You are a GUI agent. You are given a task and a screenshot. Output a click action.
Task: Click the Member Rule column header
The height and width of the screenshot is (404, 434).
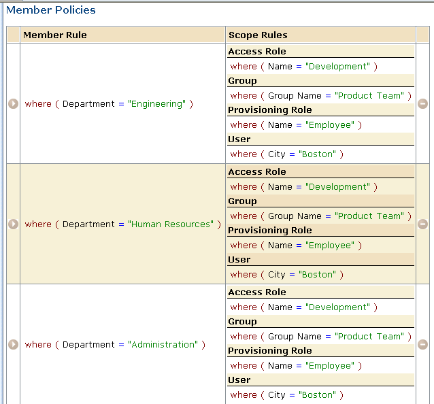[x=55, y=35]
